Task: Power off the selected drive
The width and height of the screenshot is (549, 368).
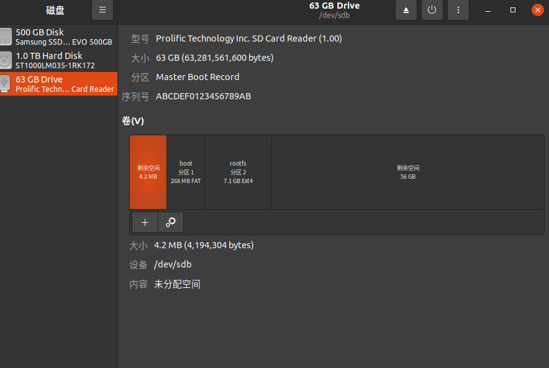Action: click(432, 10)
